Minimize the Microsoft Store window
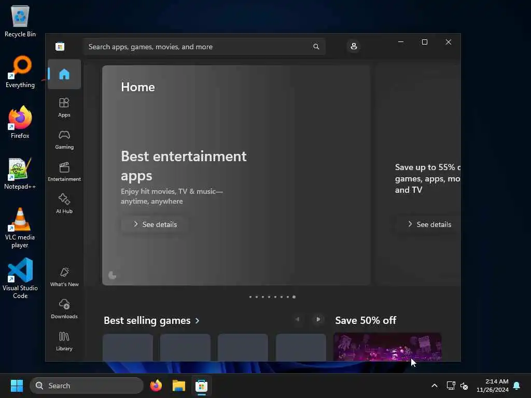 401,42
